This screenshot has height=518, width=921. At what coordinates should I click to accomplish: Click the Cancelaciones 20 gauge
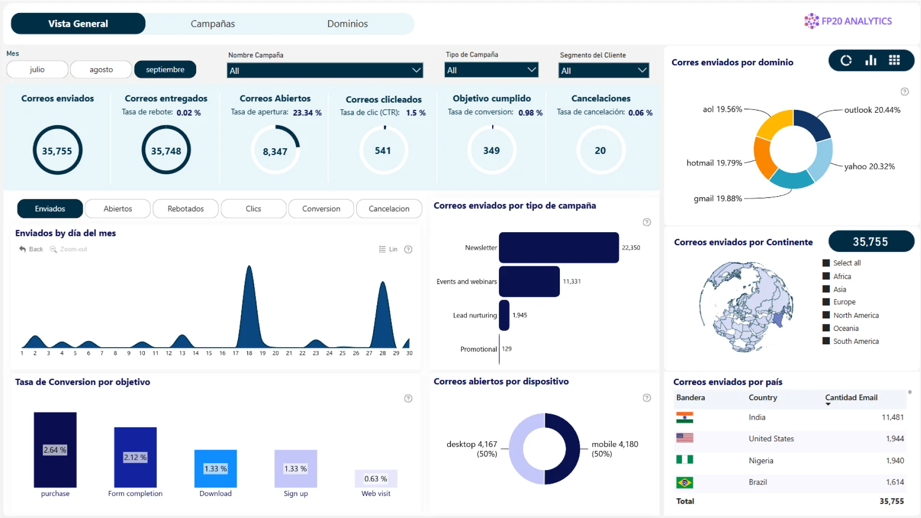[601, 151]
